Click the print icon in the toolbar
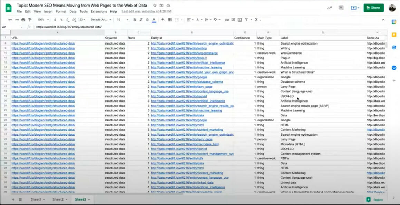The width and height of the screenshot is (400, 205). (23, 20)
